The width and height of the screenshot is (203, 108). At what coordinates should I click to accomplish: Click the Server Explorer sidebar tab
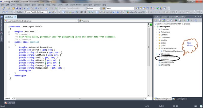coord(2,24)
